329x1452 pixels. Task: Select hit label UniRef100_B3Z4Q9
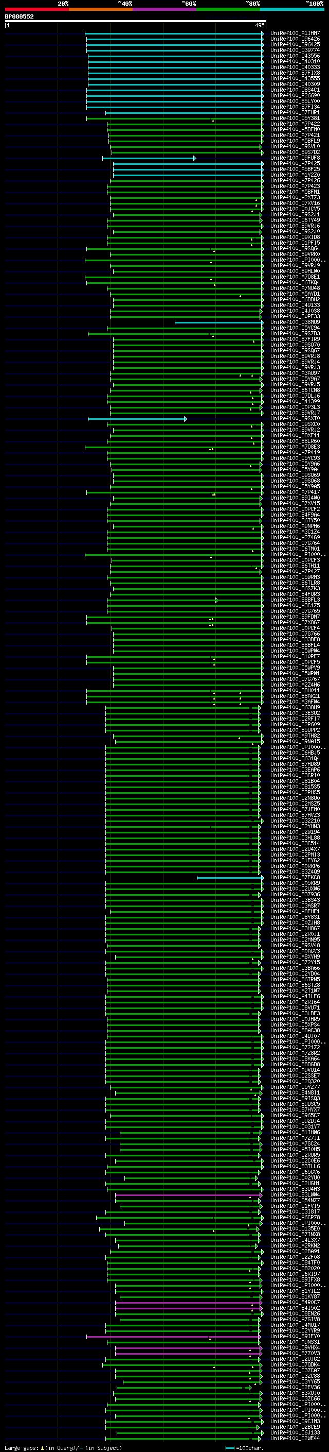(295, 872)
